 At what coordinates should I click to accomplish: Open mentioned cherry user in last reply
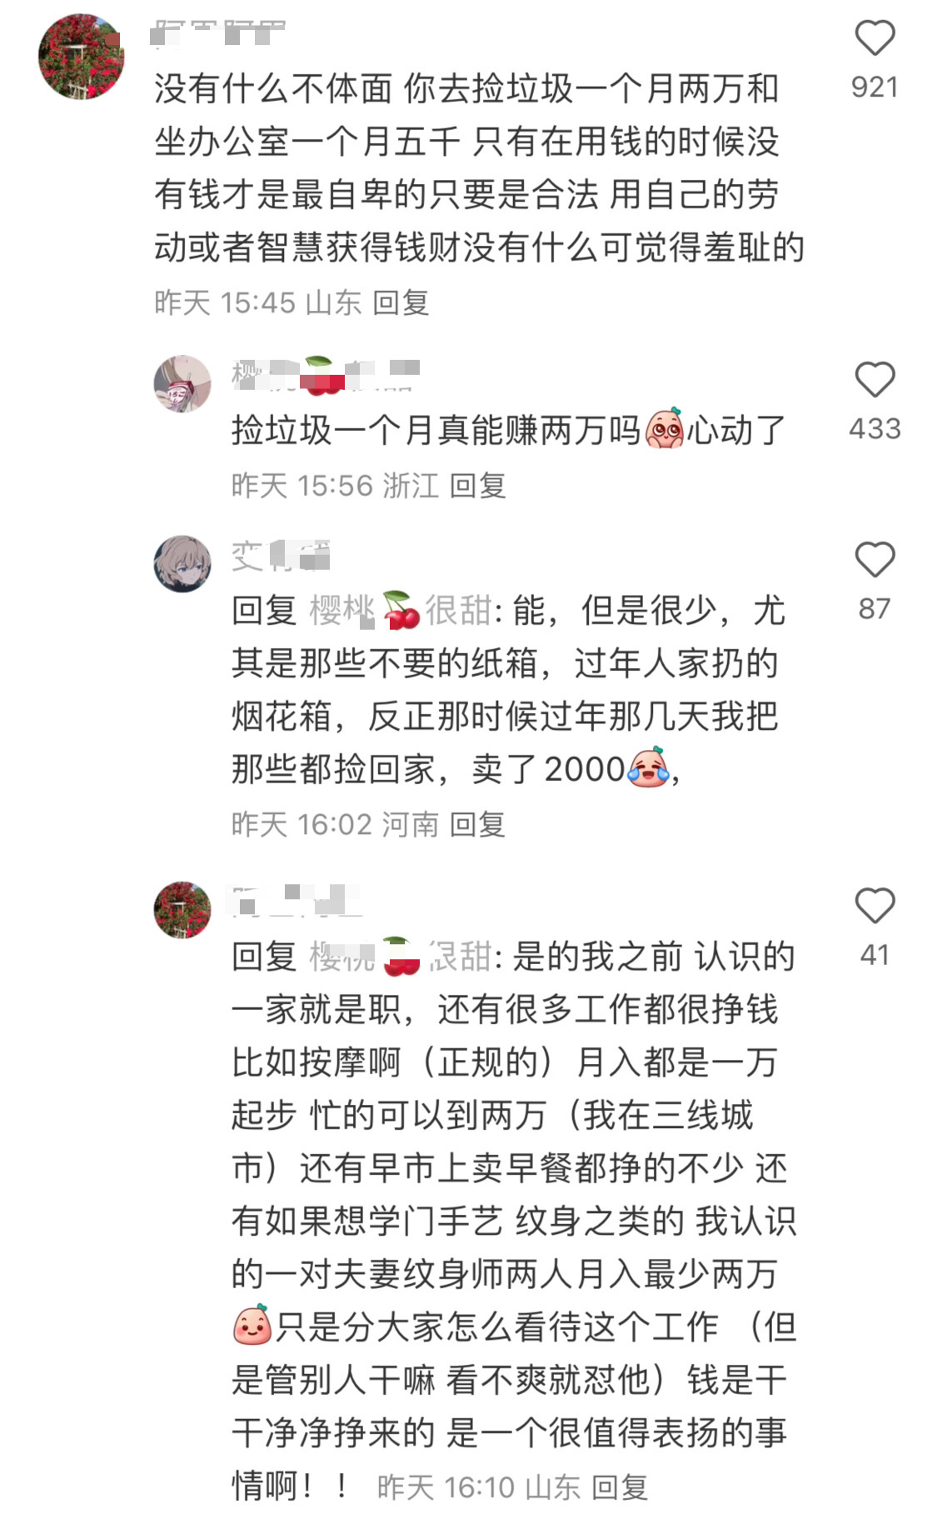(x=401, y=957)
